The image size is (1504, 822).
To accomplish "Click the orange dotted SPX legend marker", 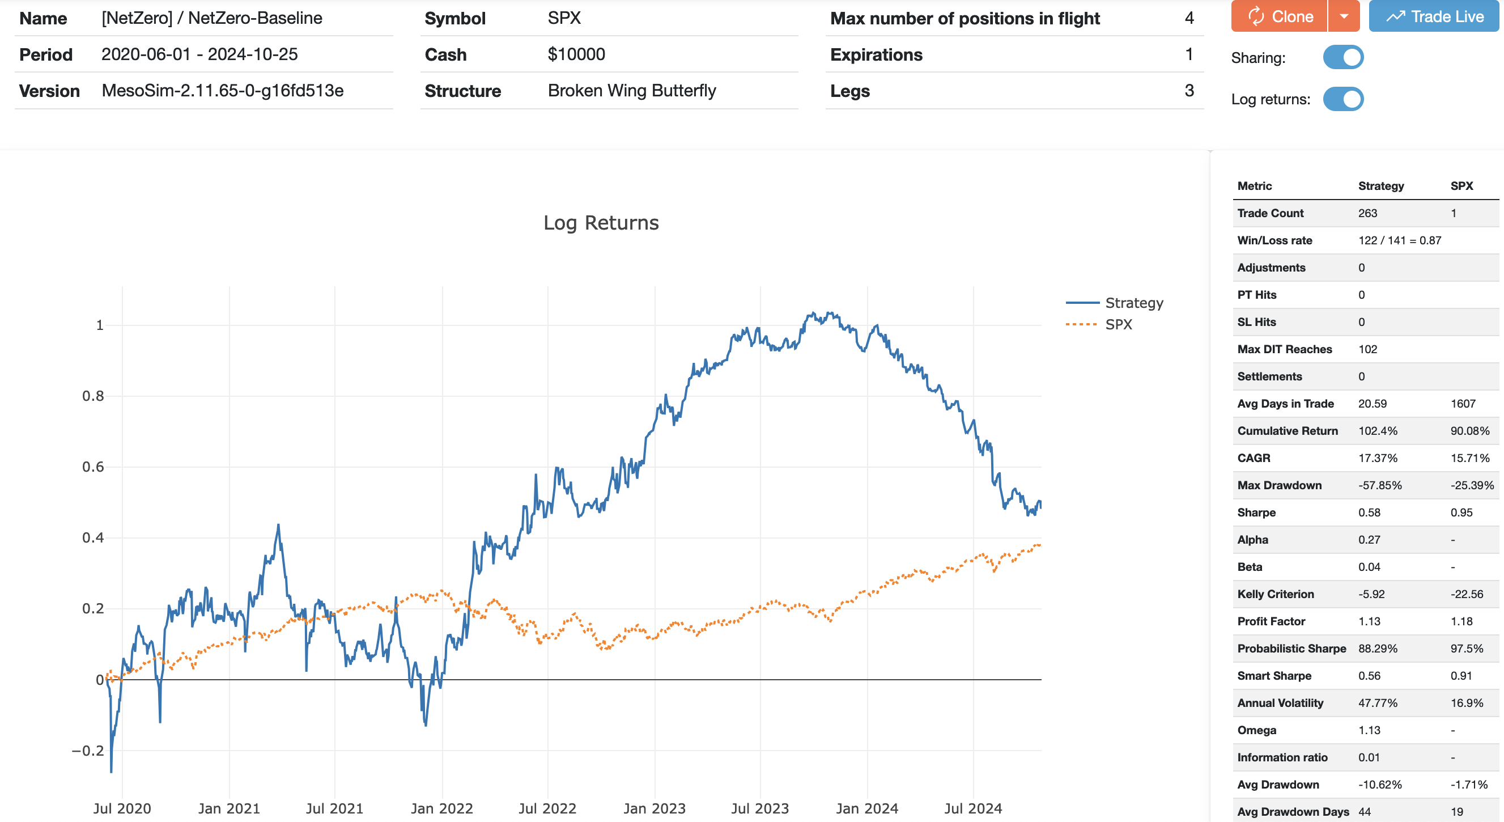I will pyautogui.click(x=1081, y=324).
